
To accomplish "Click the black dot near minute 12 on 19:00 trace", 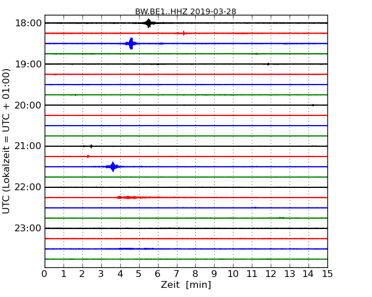I will click(x=268, y=64).
